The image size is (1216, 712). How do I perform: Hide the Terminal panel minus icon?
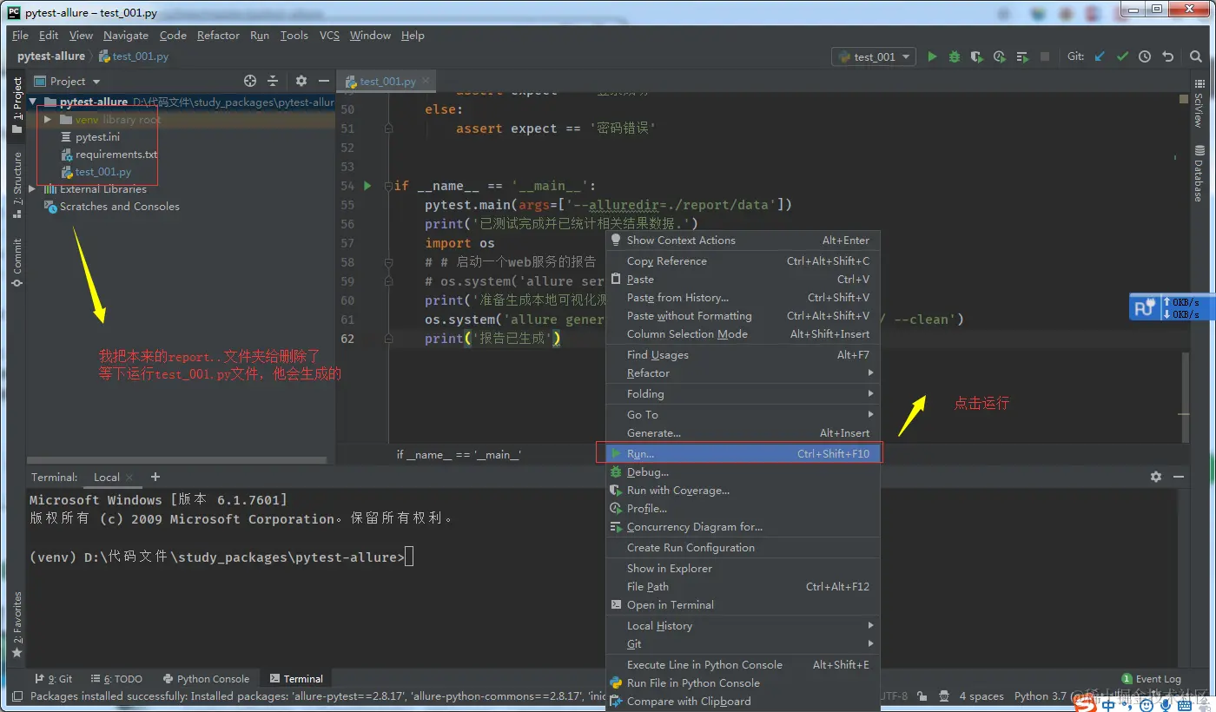(1179, 477)
